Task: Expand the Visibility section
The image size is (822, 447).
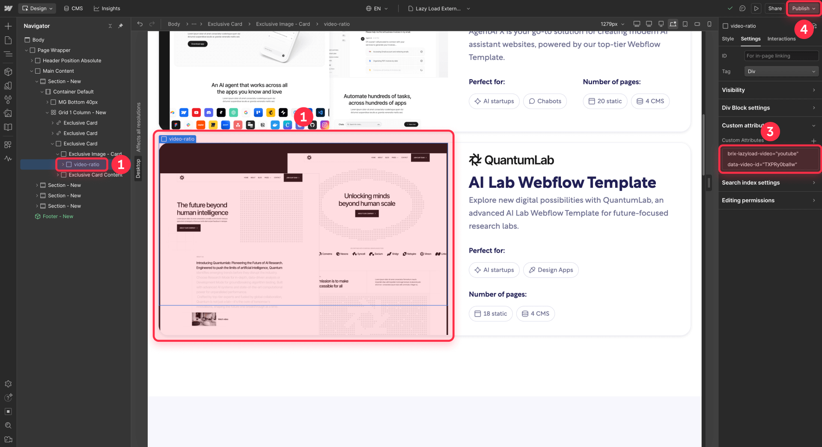Action: (770, 90)
